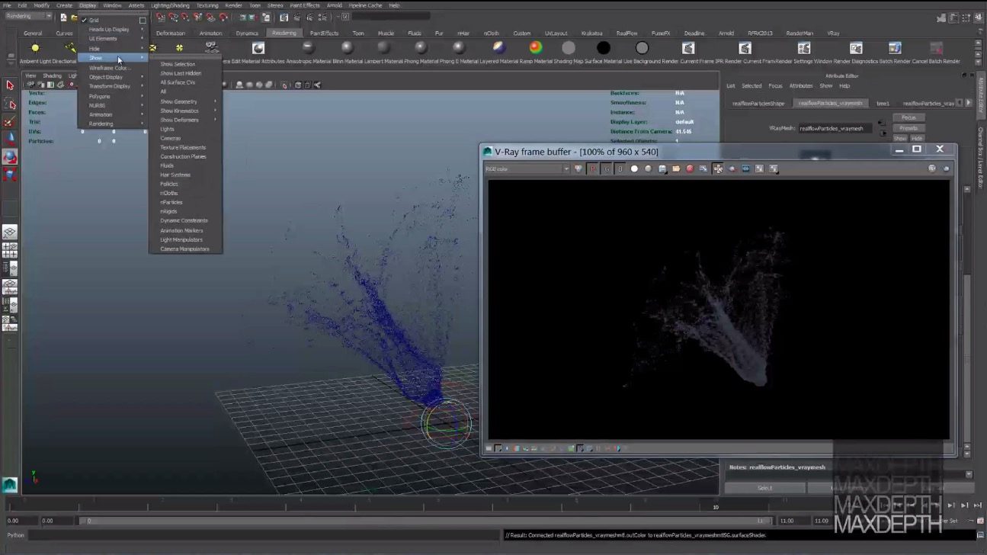The height and width of the screenshot is (555, 987).
Task: Click the Blinn Material sphere shelf icon
Action: coord(347,48)
